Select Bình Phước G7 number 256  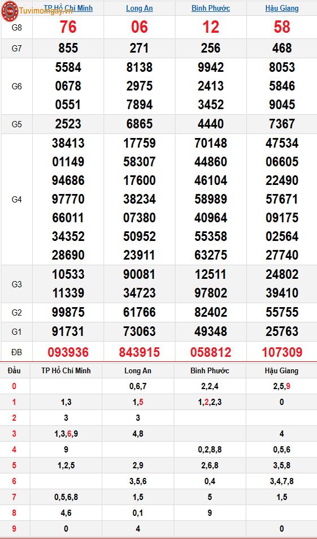[x=211, y=48]
